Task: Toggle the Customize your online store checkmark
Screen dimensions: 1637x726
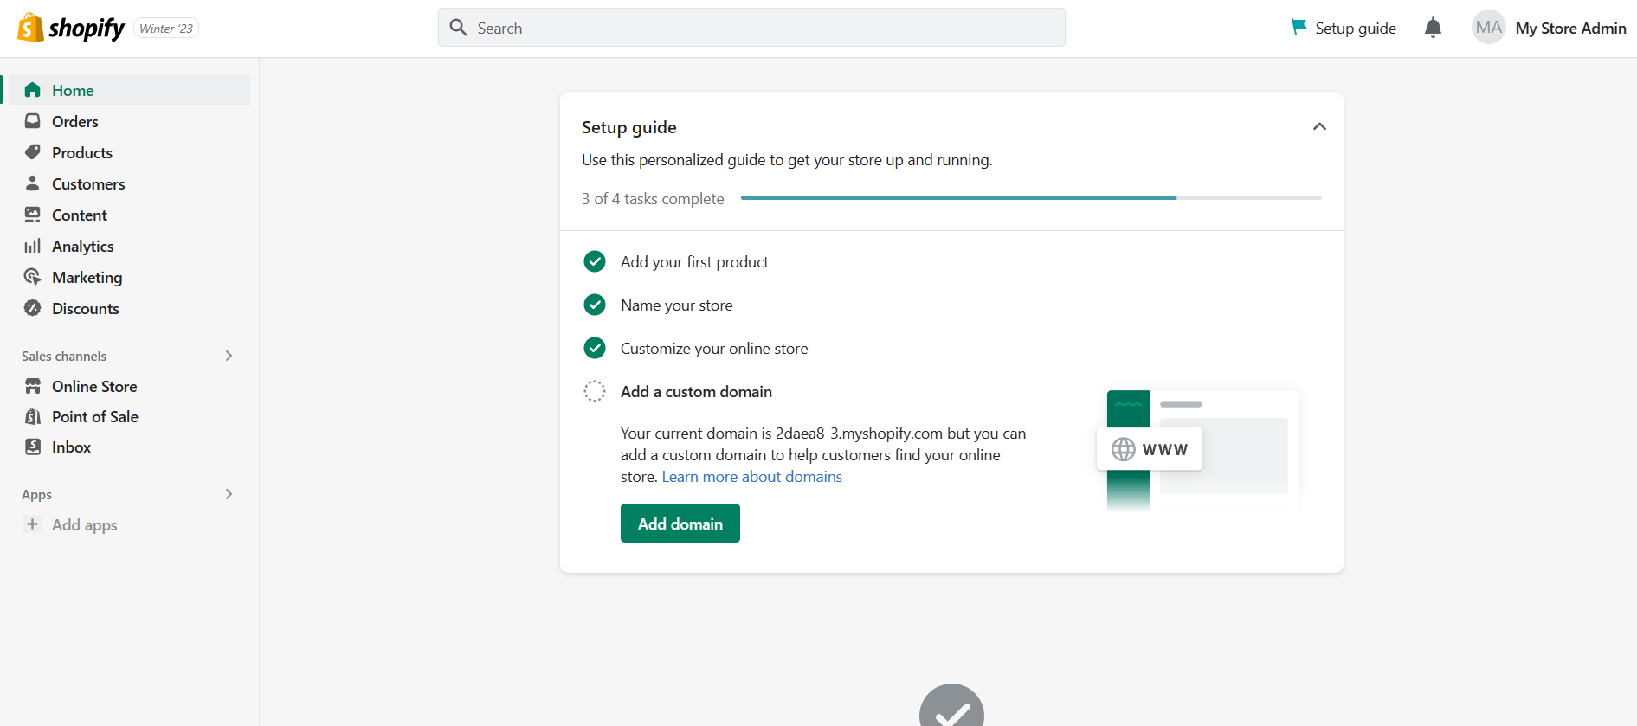Action: coord(595,348)
